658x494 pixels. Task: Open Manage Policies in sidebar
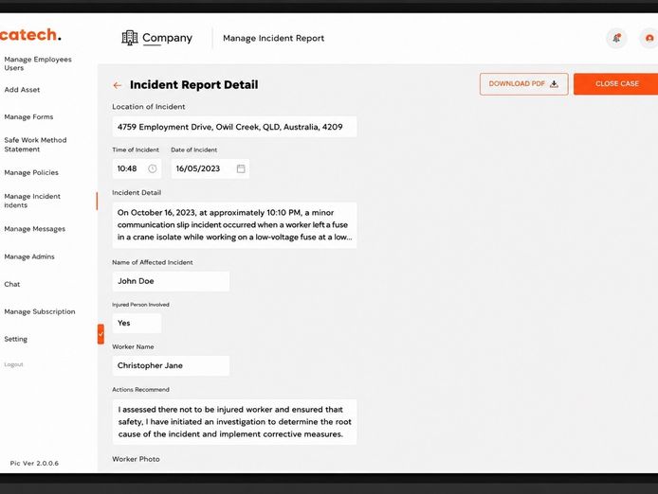(x=31, y=172)
